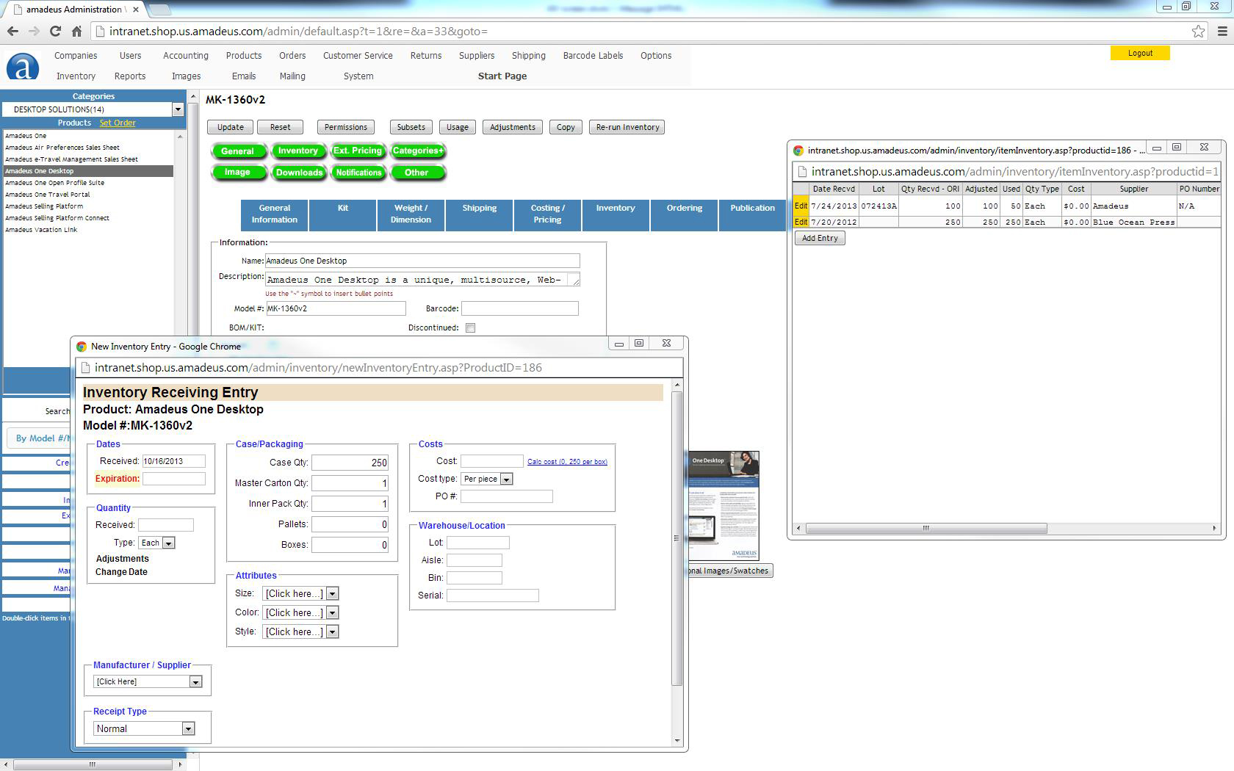Click the Serial input field
The width and height of the screenshot is (1234, 771).
pyautogui.click(x=492, y=596)
